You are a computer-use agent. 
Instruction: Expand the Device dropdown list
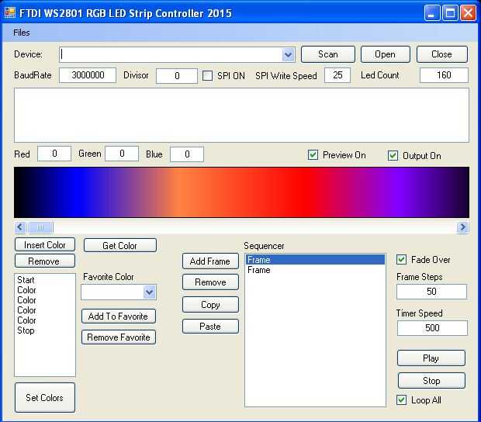click(x=288, y=55)
